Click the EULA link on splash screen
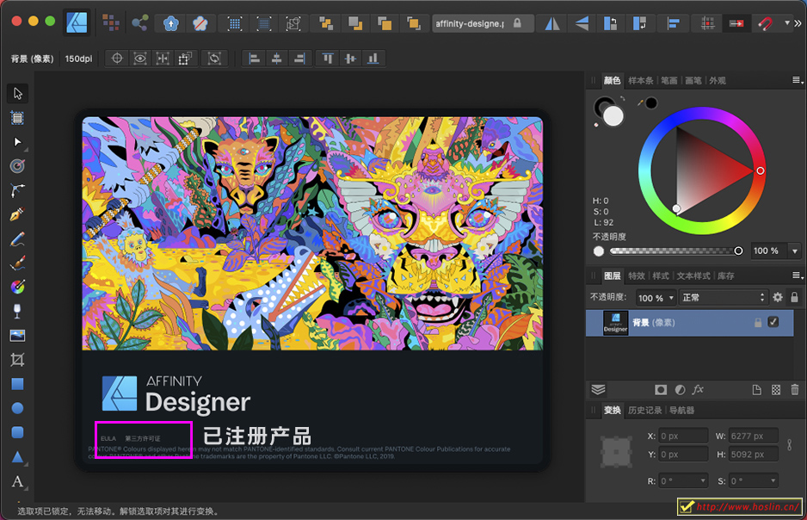 pyautogui.click(x=108, y=438)
